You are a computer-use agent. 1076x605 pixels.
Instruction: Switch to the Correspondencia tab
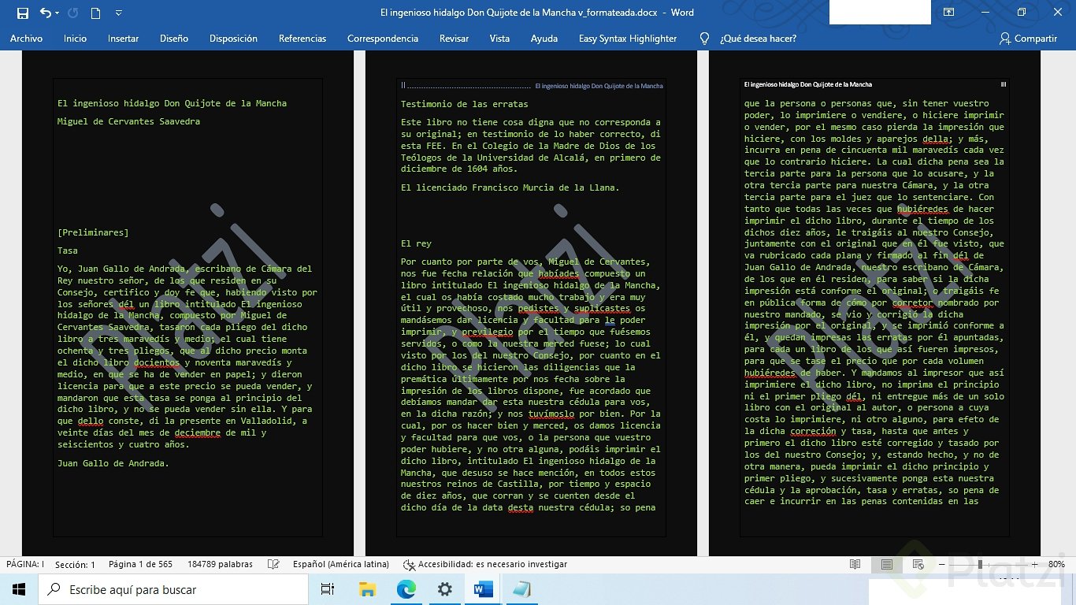[383, 39]
